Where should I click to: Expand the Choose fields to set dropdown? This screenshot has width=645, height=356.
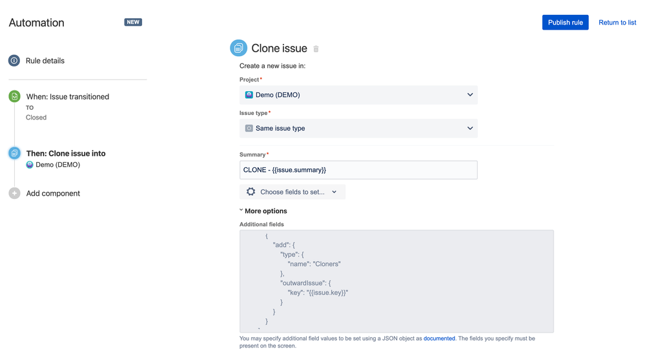click(x=292, y=192)
